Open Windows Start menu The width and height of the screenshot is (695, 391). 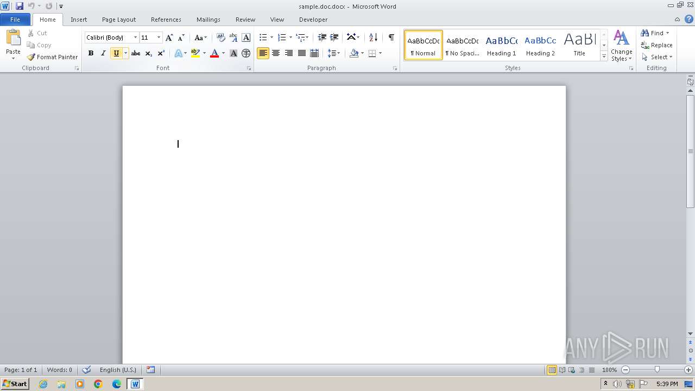point(15,384)
